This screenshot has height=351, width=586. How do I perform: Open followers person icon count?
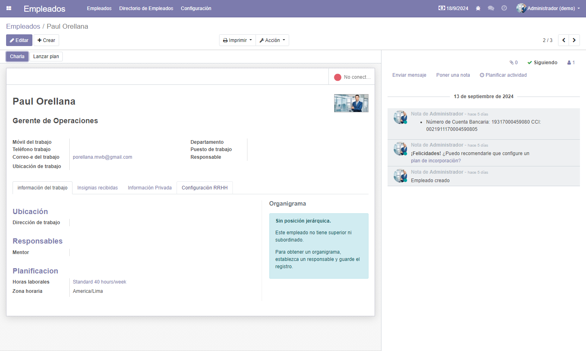[571, 63]
